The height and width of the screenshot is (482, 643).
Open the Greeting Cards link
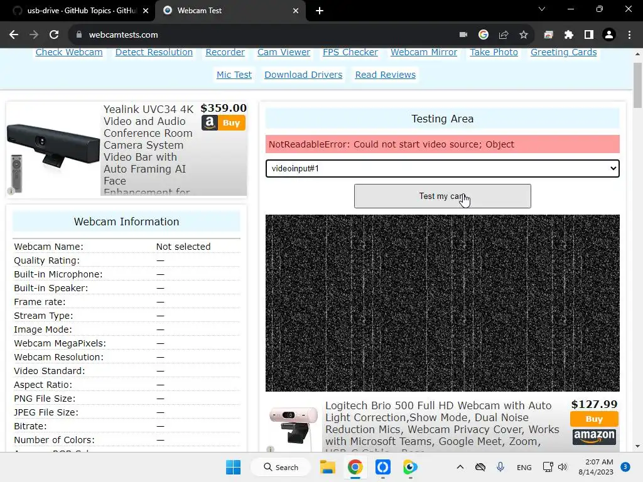(563, 52)
